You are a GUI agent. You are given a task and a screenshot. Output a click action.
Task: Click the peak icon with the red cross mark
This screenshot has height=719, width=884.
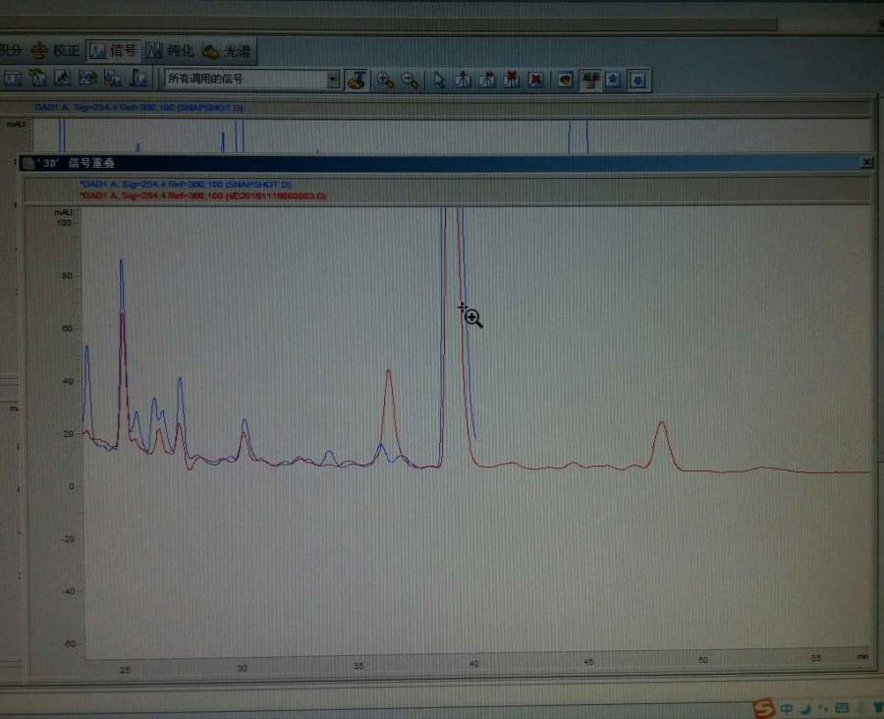tap(512, 81)
